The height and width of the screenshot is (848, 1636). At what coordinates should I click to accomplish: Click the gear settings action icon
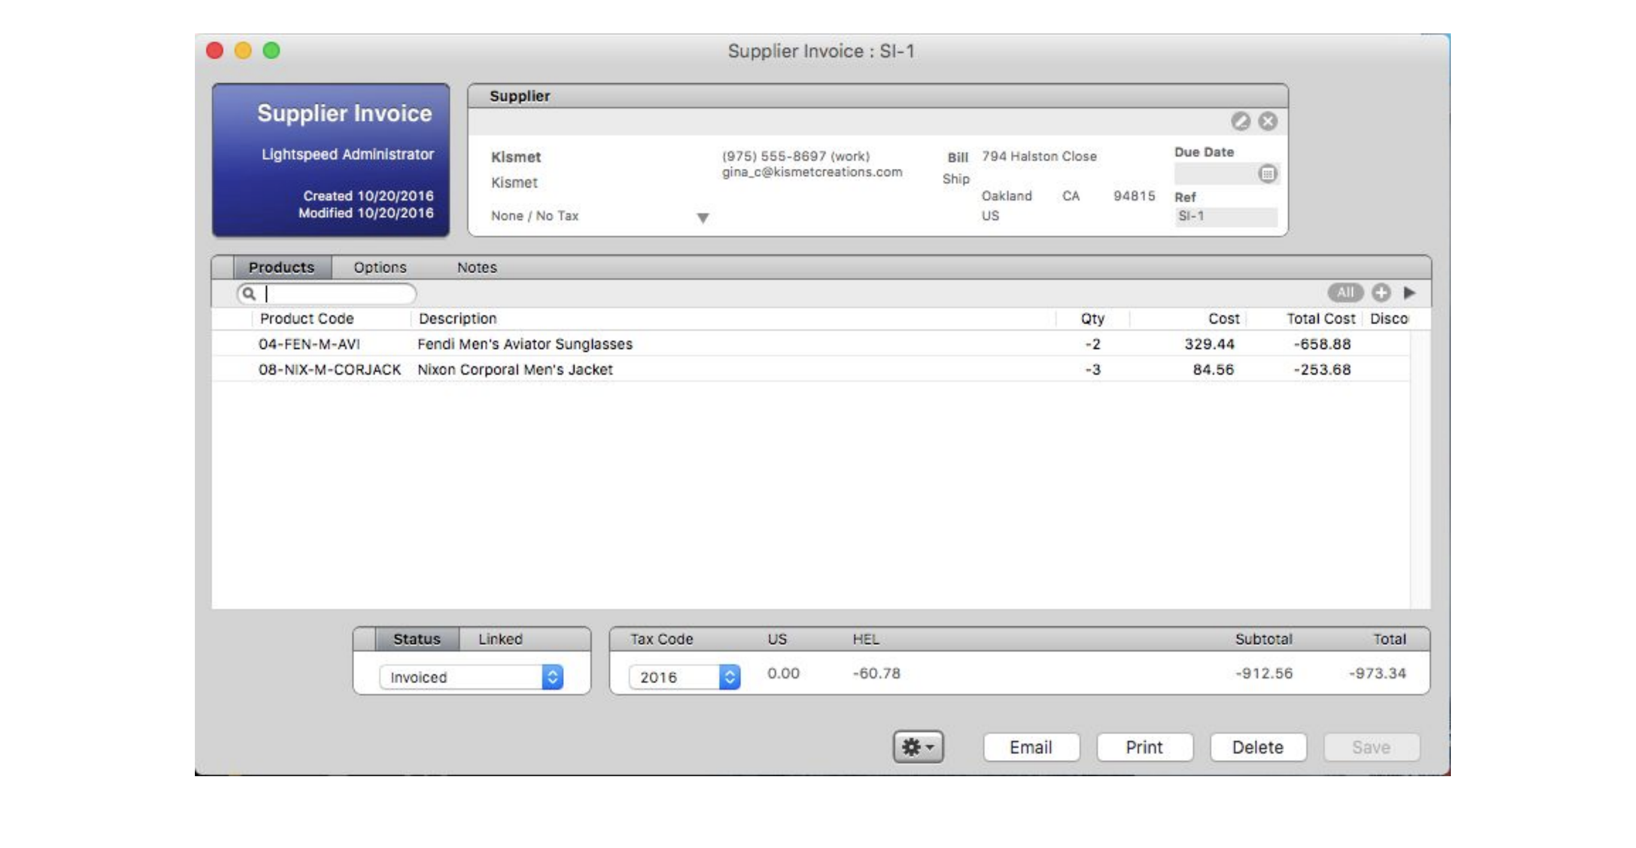pyautogui.click(x=919, y=746)
